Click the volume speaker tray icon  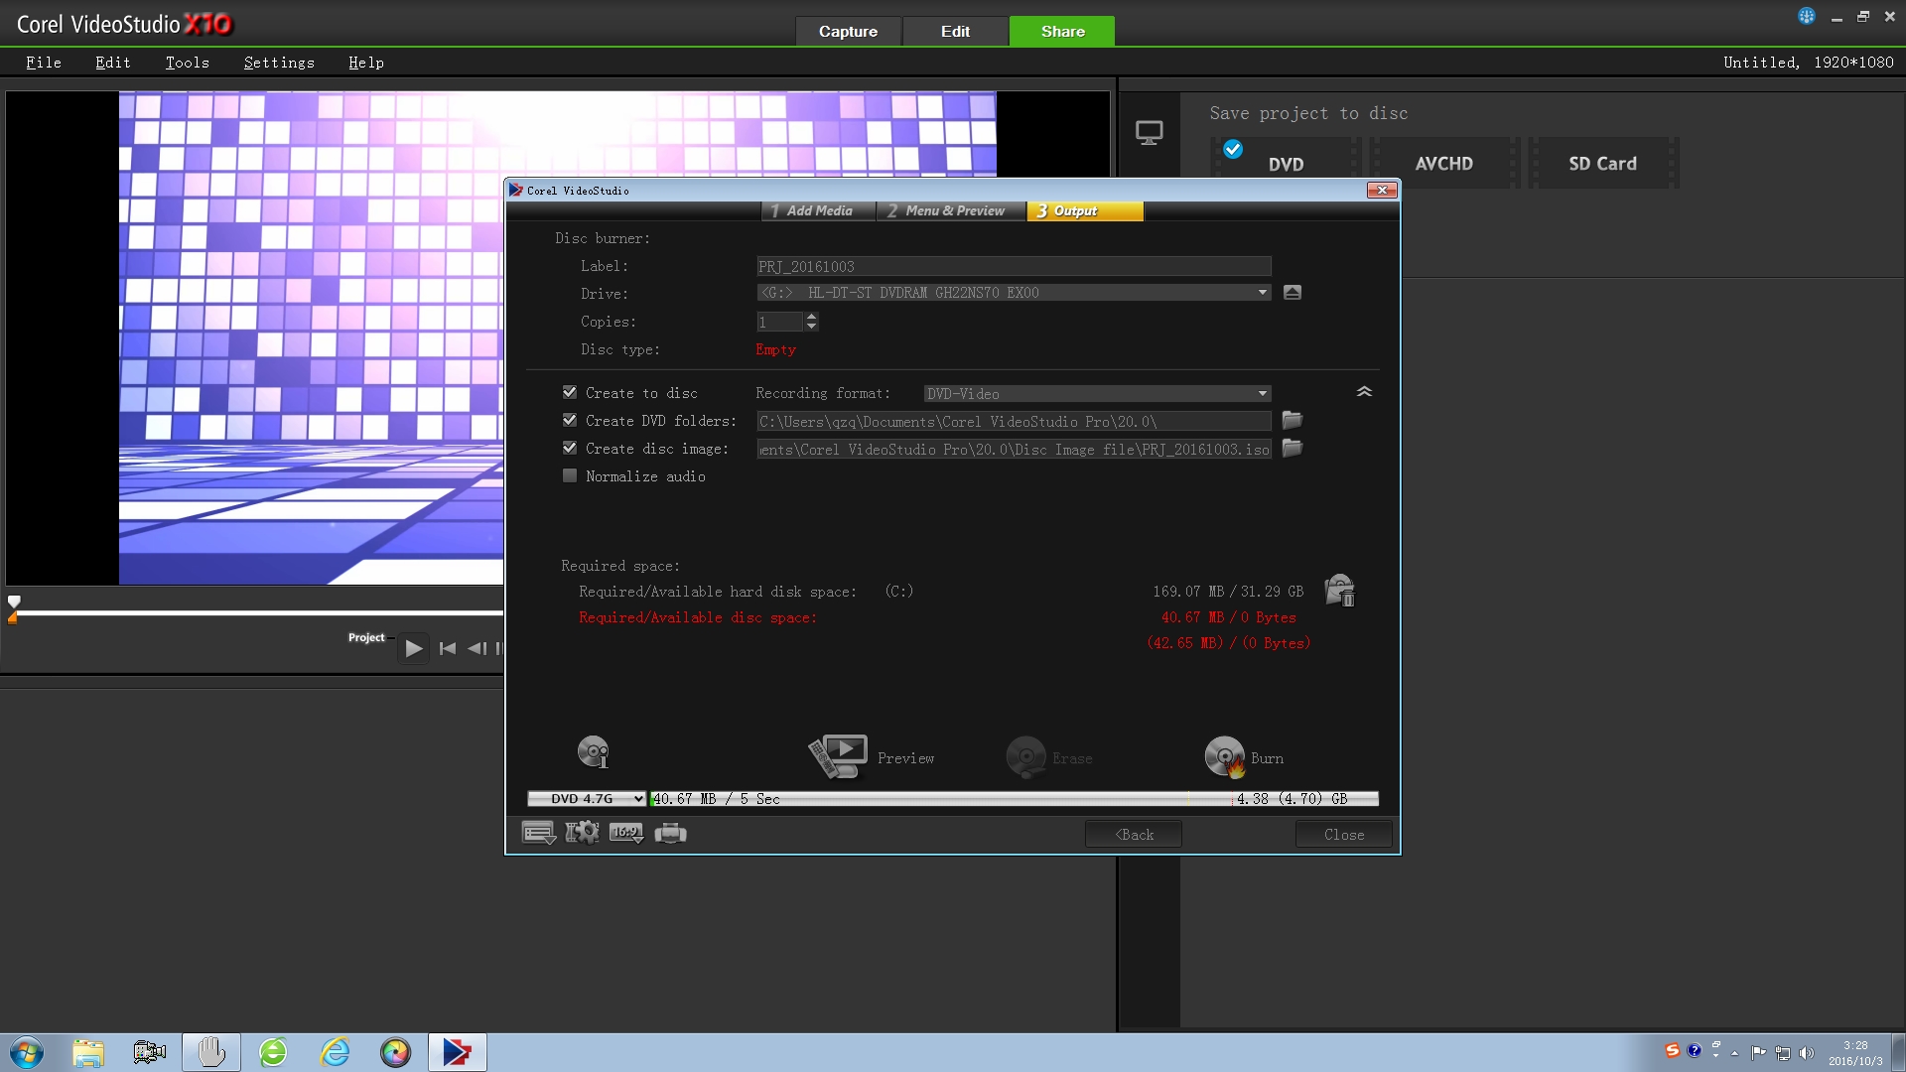[1807, 1053]
